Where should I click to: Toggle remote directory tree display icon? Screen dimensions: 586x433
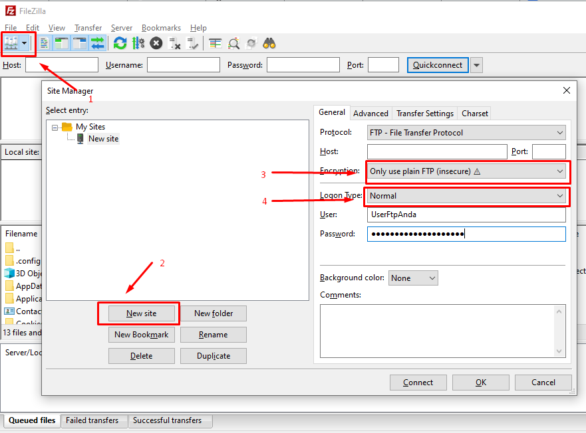click(80, 43)
